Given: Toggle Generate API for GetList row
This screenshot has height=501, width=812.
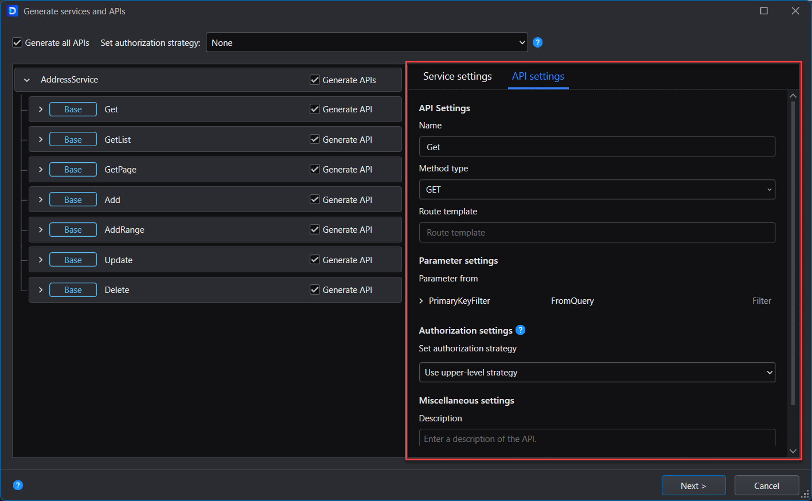Looking at the screenshot, I should [315, 139].
